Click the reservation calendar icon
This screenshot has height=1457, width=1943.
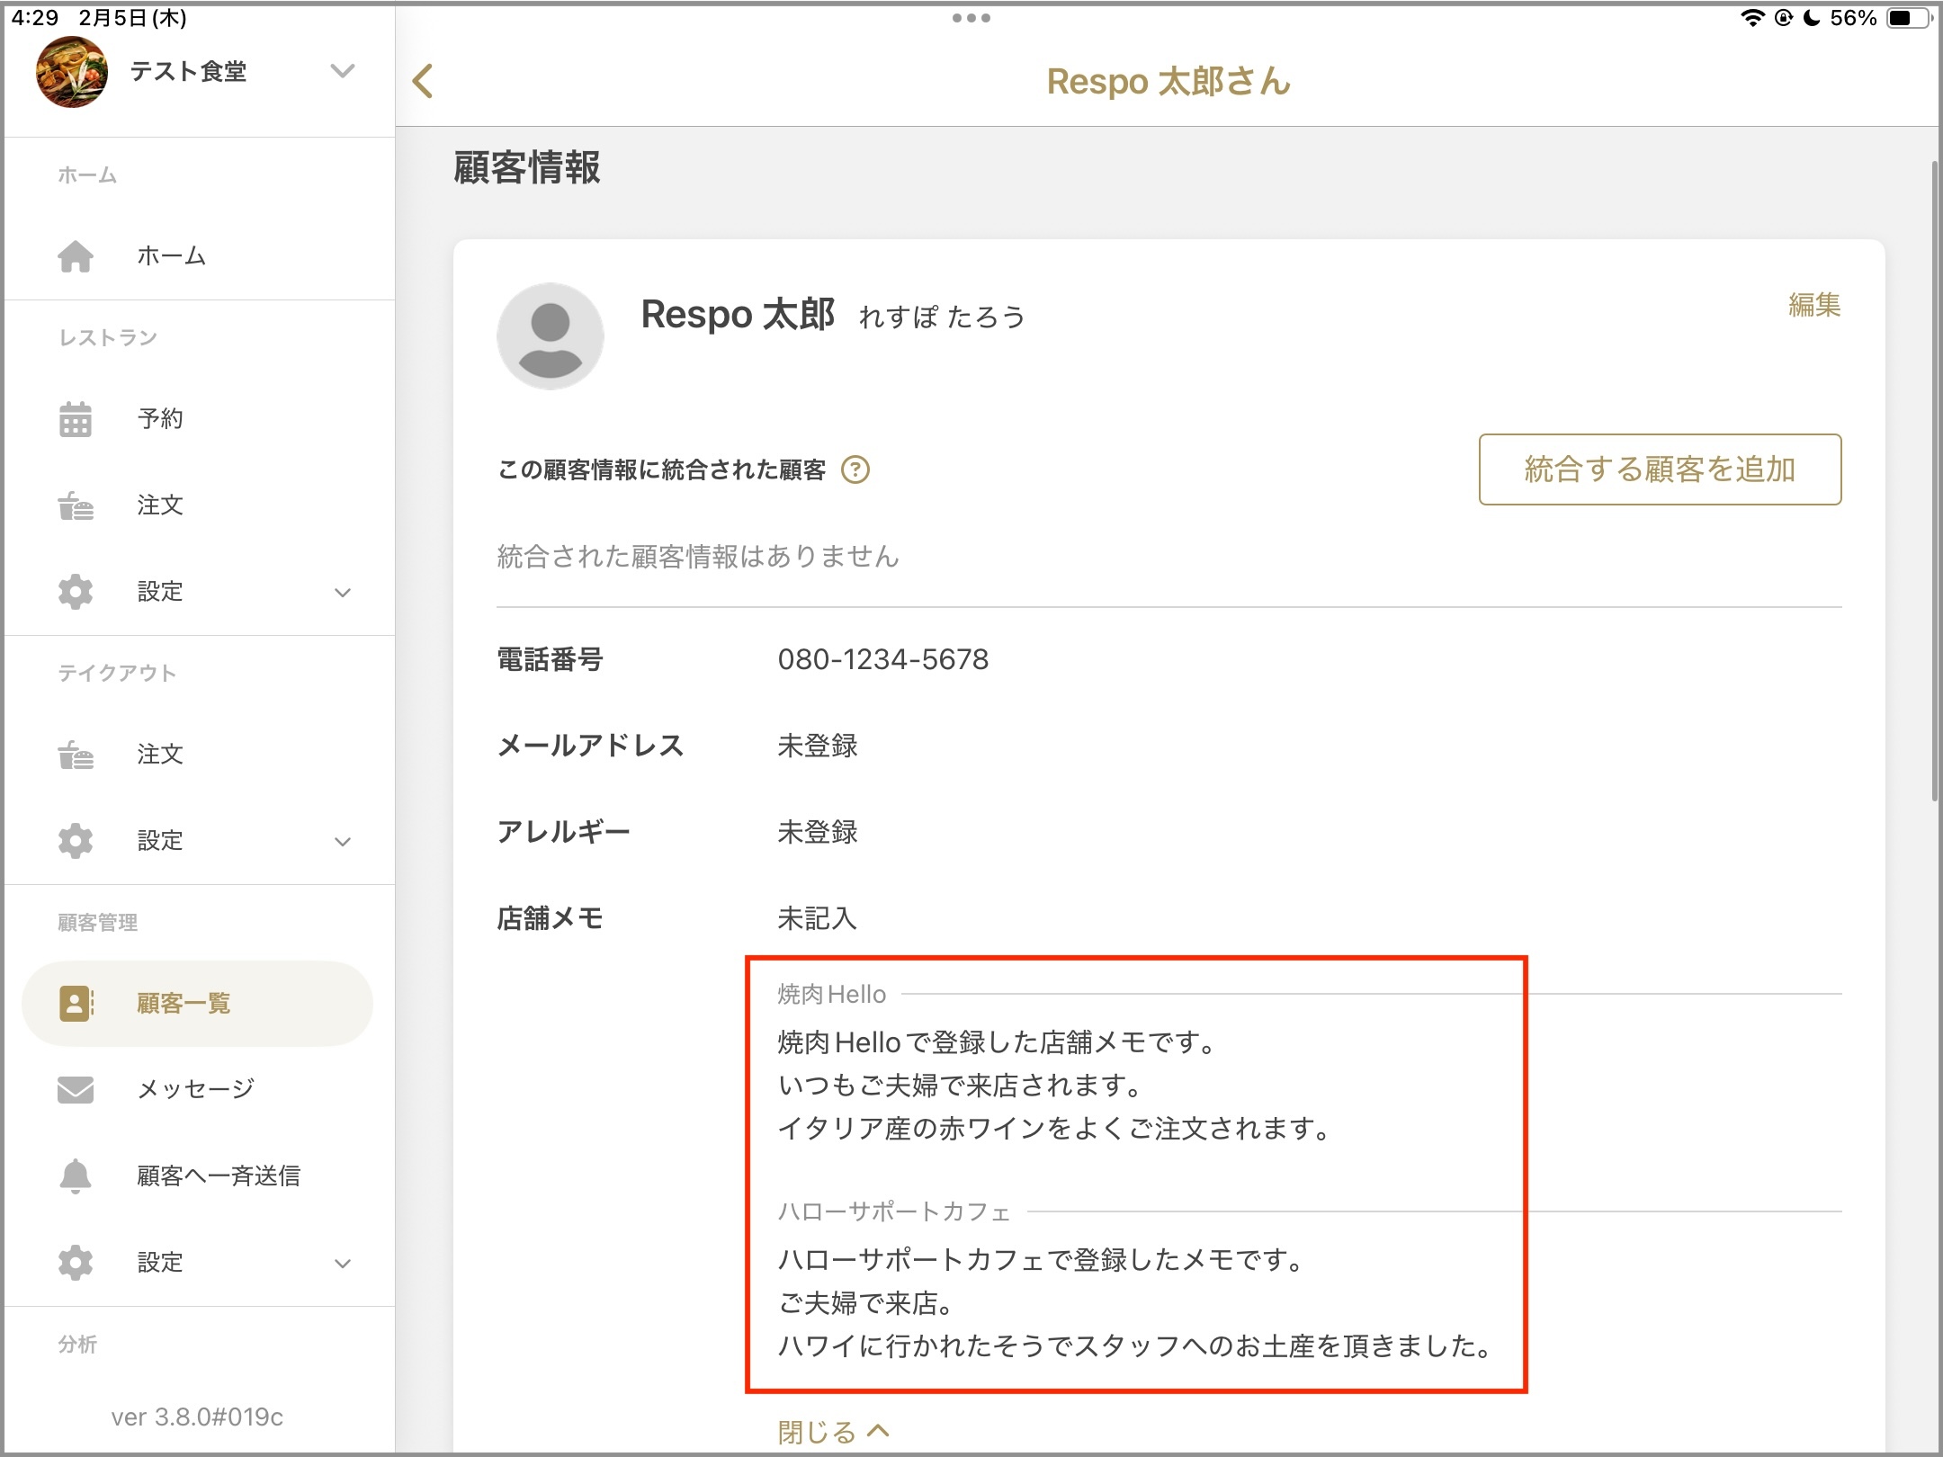(x=76, y=419)
